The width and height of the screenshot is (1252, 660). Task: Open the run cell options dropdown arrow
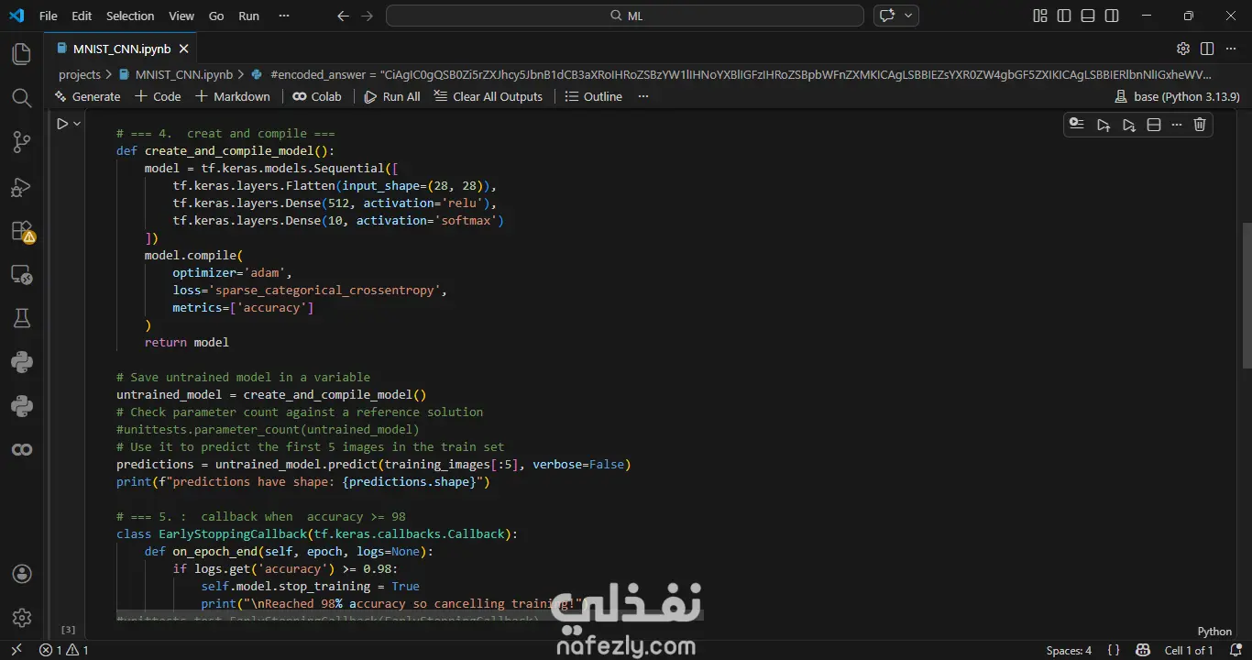coord(77,124)
